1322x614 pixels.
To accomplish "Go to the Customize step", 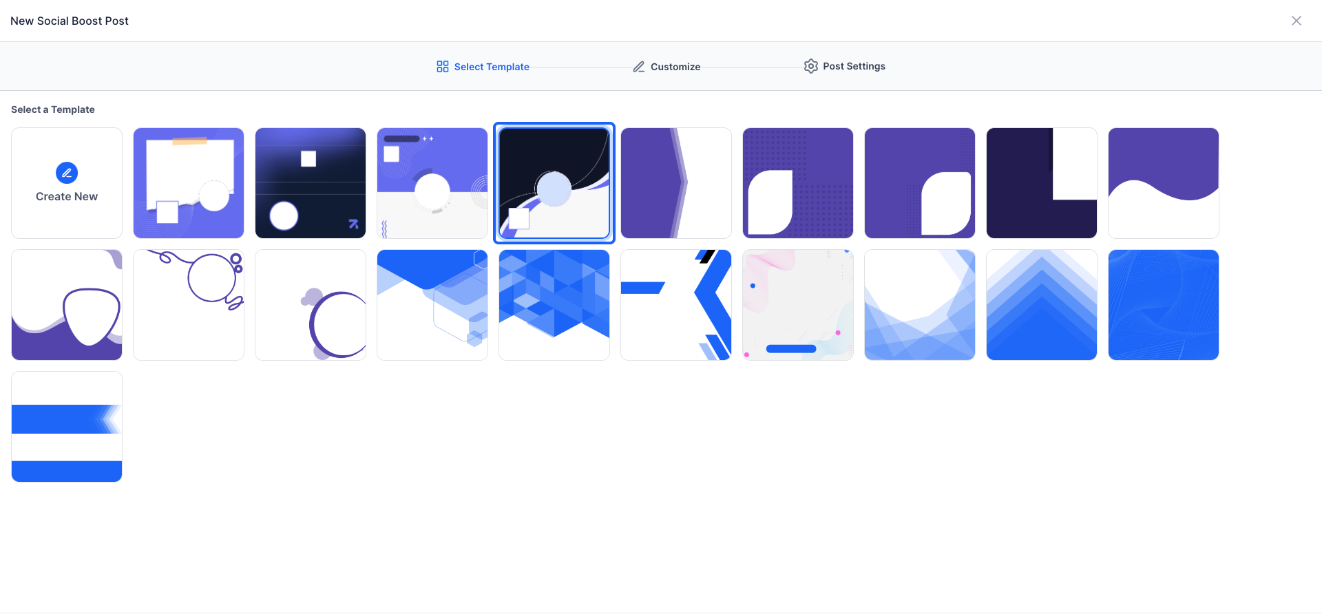I will [667, 67].
